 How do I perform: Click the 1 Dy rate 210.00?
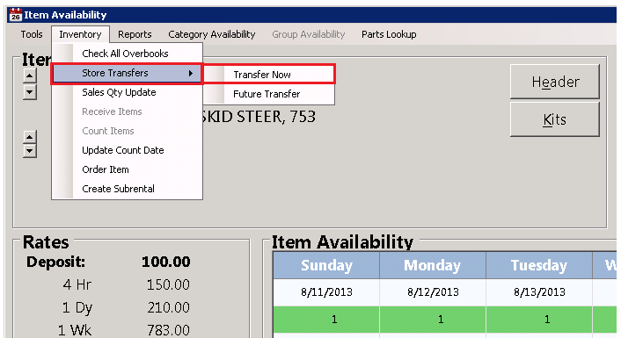[x=168, y=307]
